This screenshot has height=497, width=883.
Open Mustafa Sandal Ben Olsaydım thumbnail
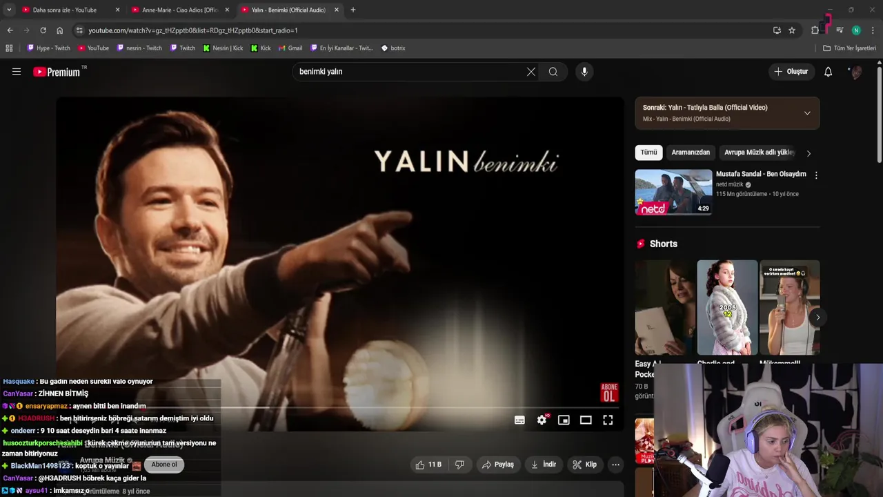tap(673, 192)
